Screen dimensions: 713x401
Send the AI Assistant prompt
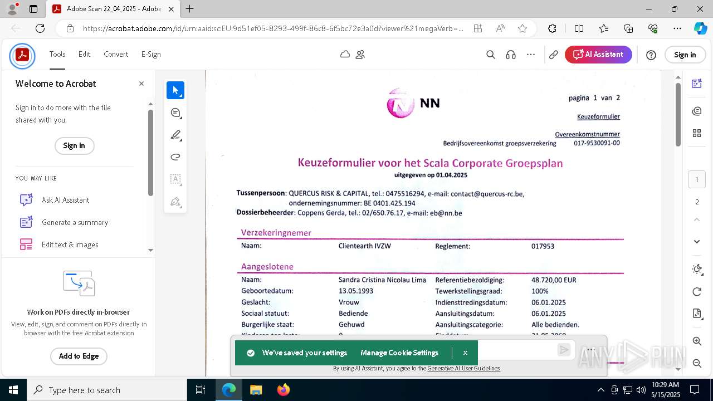tap(564, 350)
